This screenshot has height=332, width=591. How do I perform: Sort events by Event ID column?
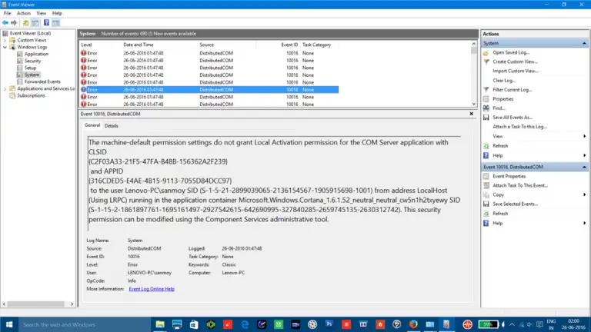(x=289, y=45)
